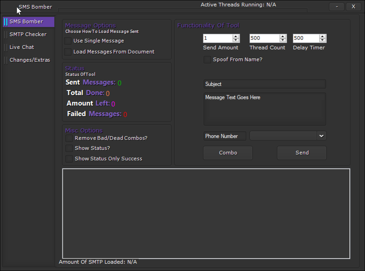
Task: Click inside the Subject field
Action: coord(265,84)
